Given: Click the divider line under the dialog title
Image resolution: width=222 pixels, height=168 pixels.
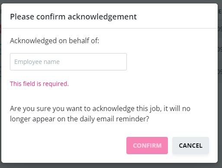Looking at the screenshot, I should 109,29.
